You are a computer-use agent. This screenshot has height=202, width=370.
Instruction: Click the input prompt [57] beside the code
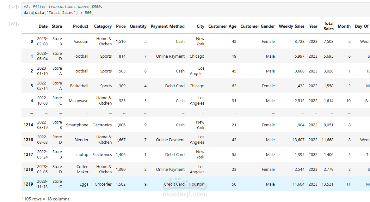click(x=14, y=7)
